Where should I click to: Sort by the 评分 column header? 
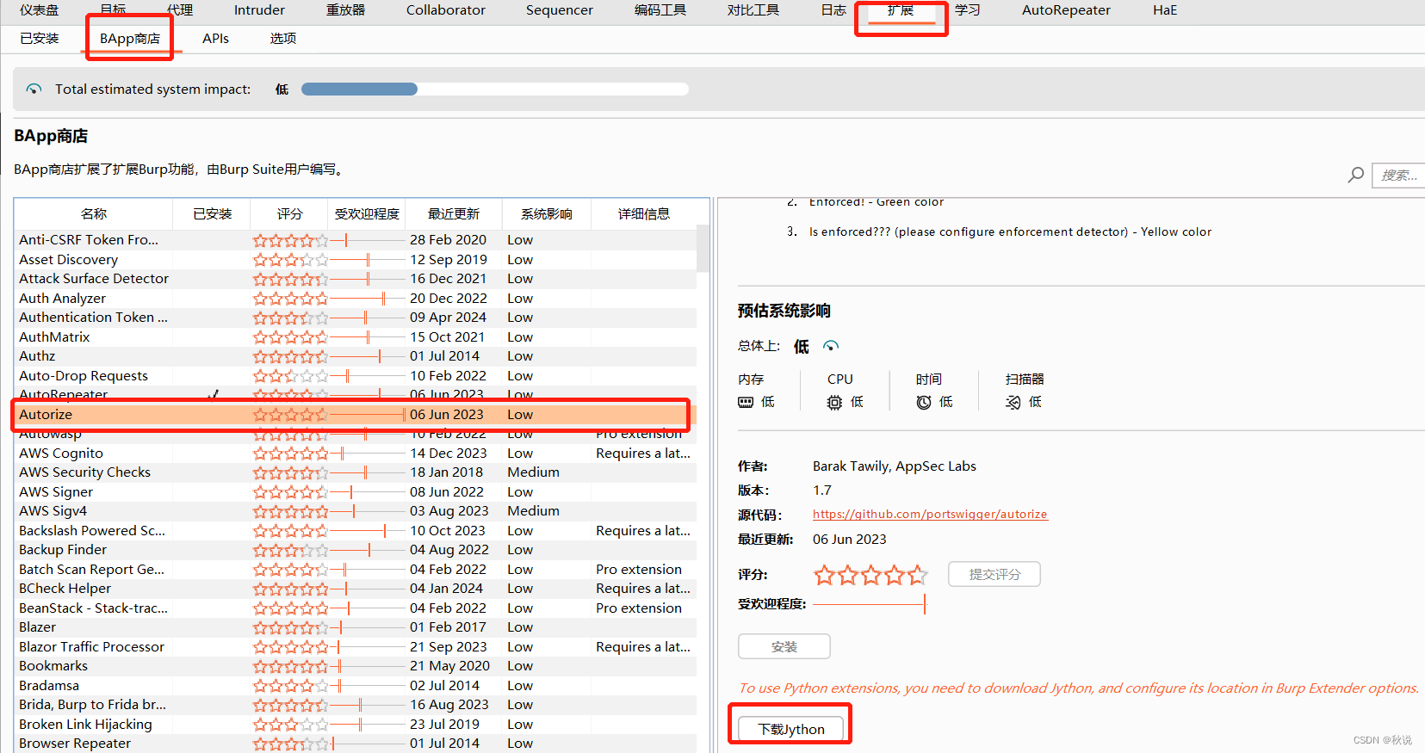[x=289, y=213]
